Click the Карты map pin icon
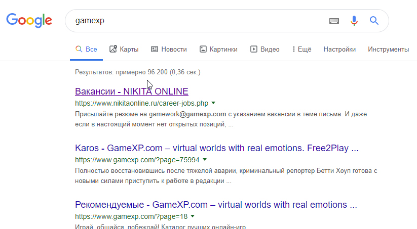The height and width of the screenshot is (229, 417). coord(113,49)
